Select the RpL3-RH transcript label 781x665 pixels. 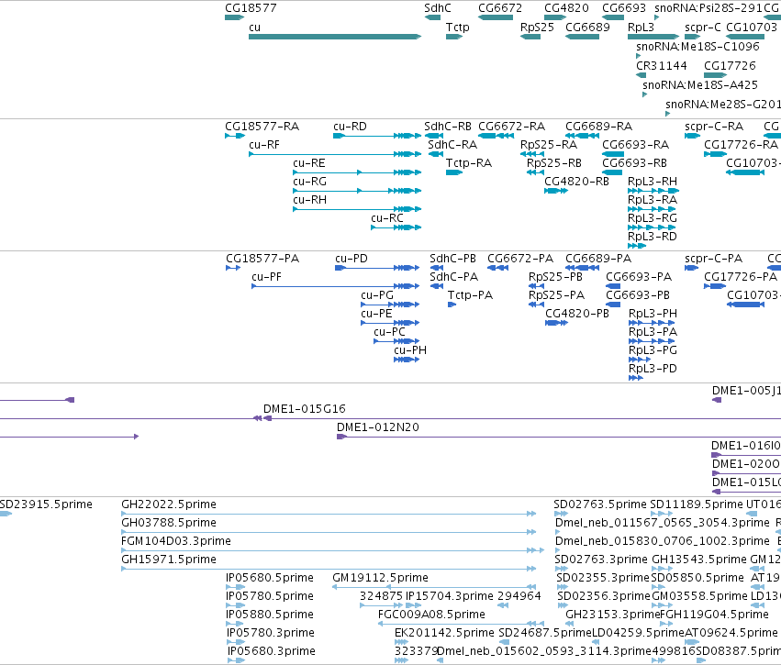coord(653,182)
